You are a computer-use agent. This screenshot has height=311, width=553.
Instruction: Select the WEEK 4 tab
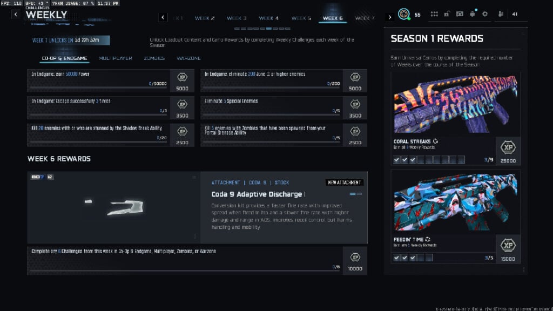point(268,17)
